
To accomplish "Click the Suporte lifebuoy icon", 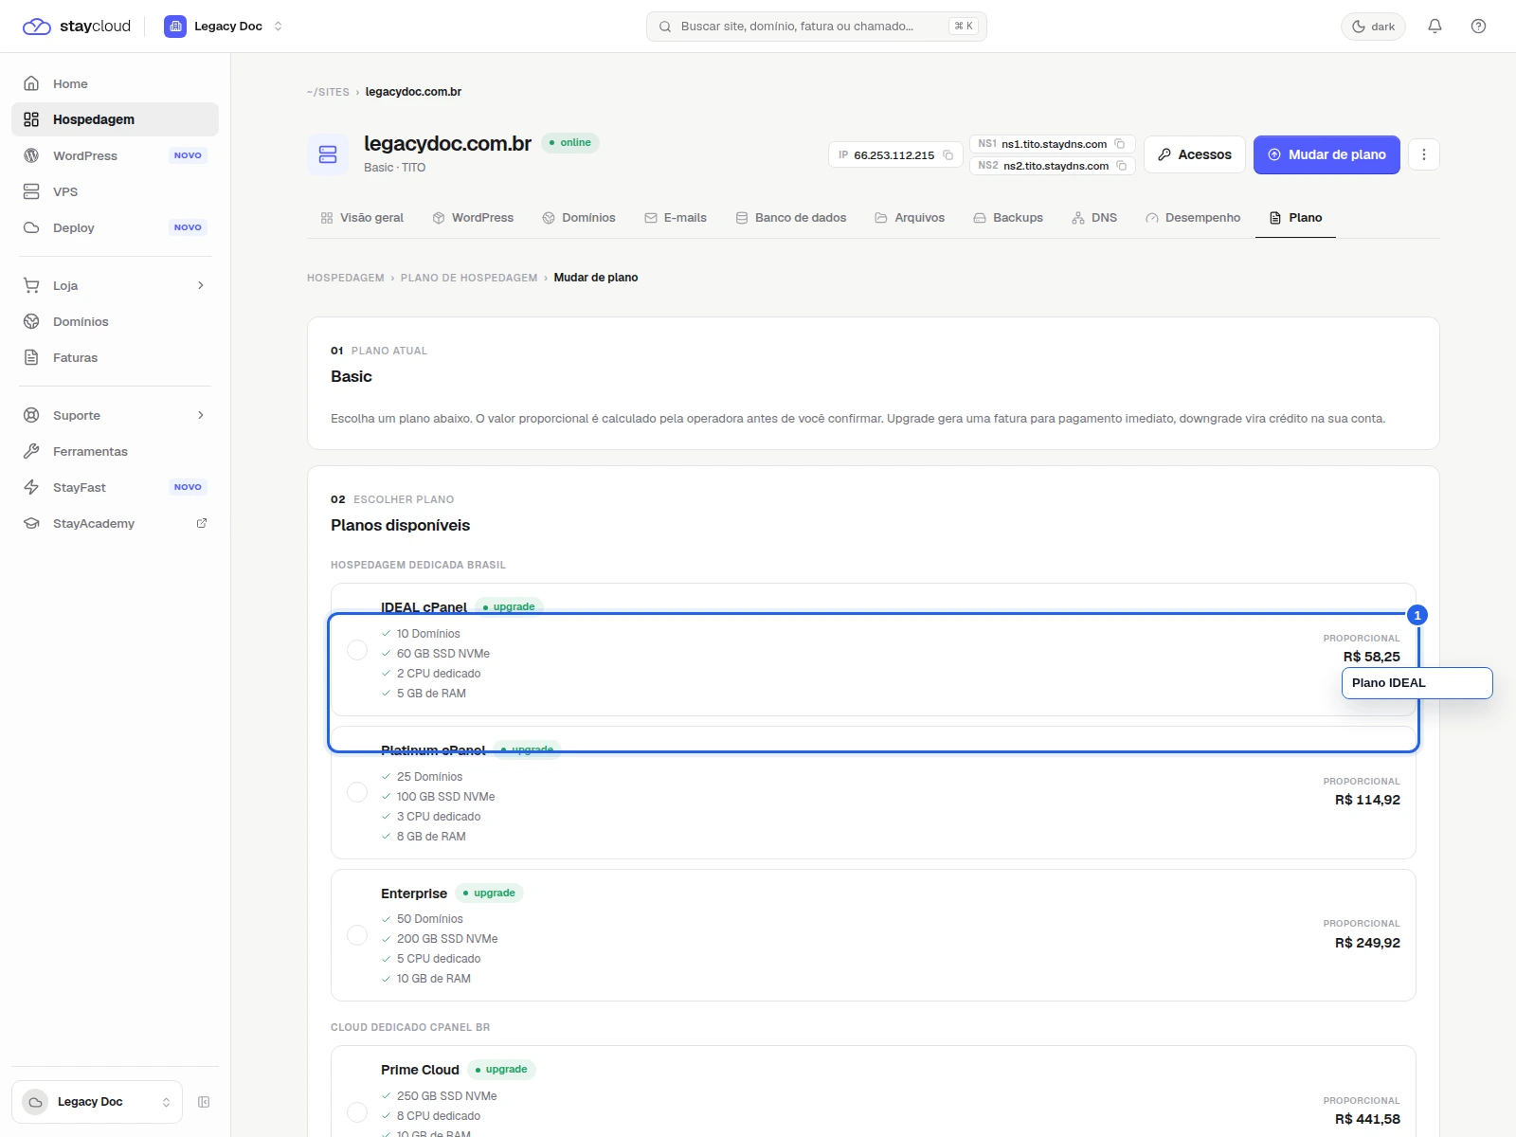I will [31, 415].
